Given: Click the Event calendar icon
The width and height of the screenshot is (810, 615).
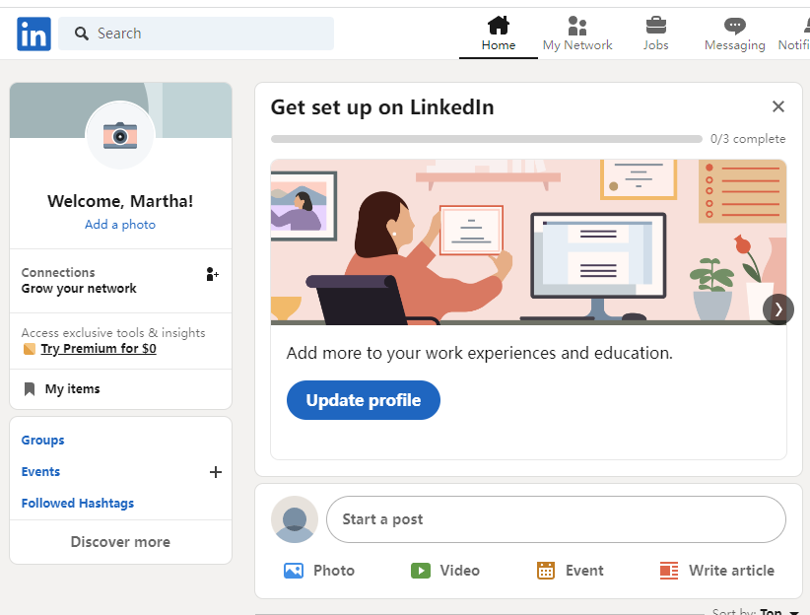Looking at the screenshot, I should click(546, 571).
